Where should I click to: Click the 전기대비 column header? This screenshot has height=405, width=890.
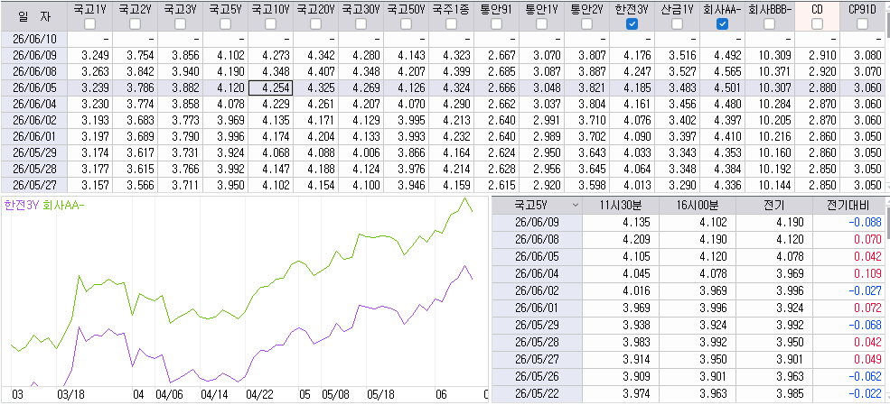pyautogui.click(x=849, y=206)
